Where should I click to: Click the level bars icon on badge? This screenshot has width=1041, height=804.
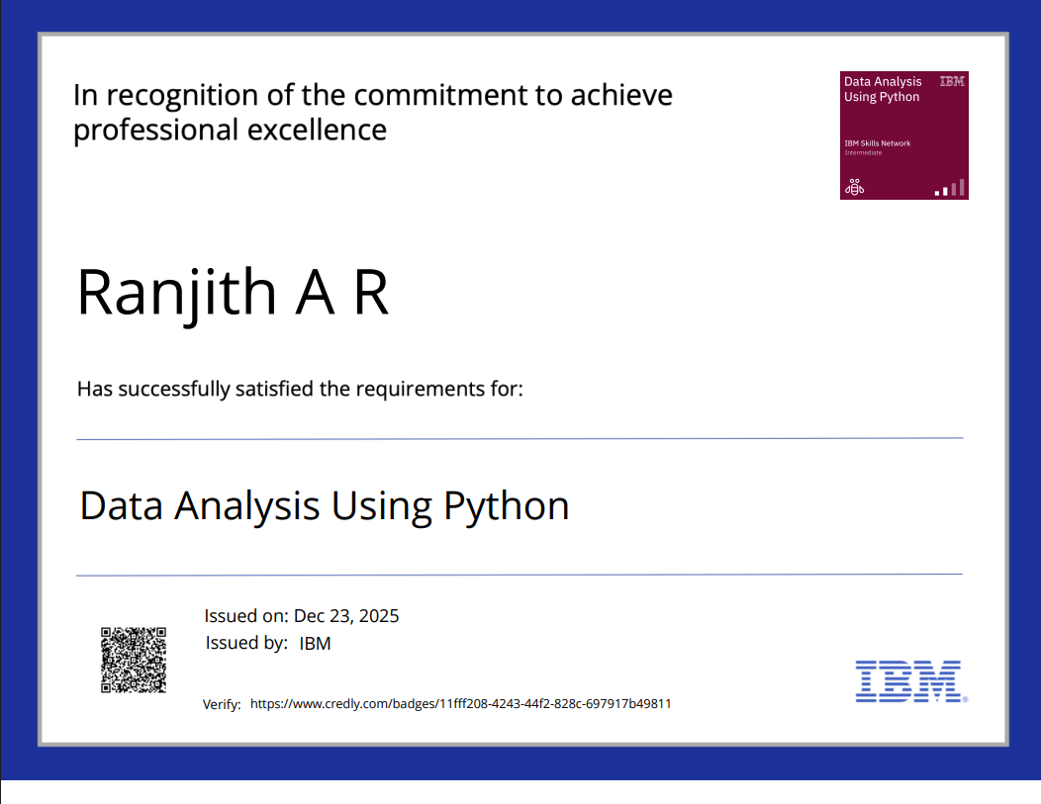[950, 187]
